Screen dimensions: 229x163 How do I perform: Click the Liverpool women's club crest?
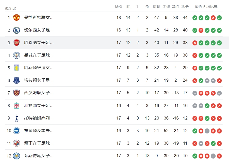[16, 106]
